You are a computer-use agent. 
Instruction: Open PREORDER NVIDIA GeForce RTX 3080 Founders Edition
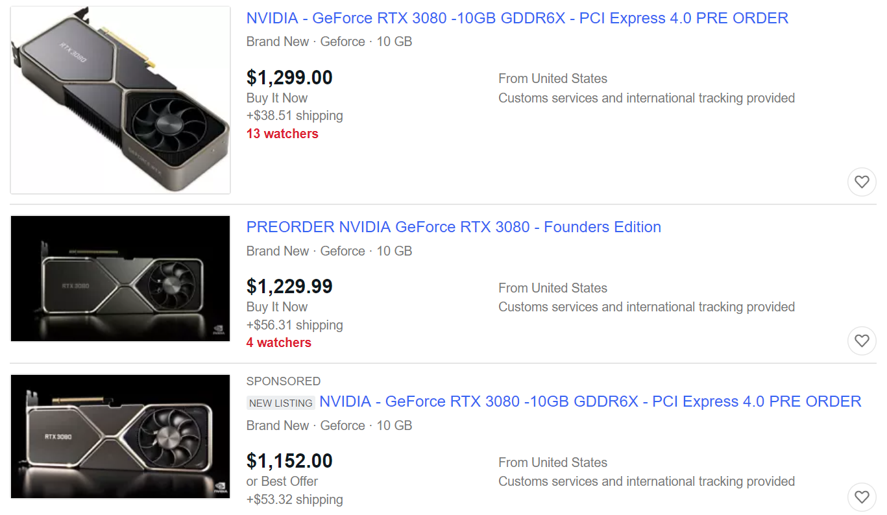click(x=454, y=227)
